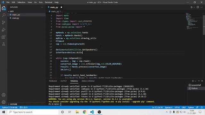Switch to the Debug Console tab
The image size is (205, 115).
[x=88, y=81]
